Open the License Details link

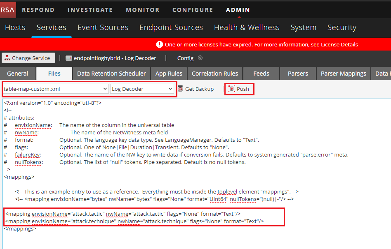tap(339, 44)
